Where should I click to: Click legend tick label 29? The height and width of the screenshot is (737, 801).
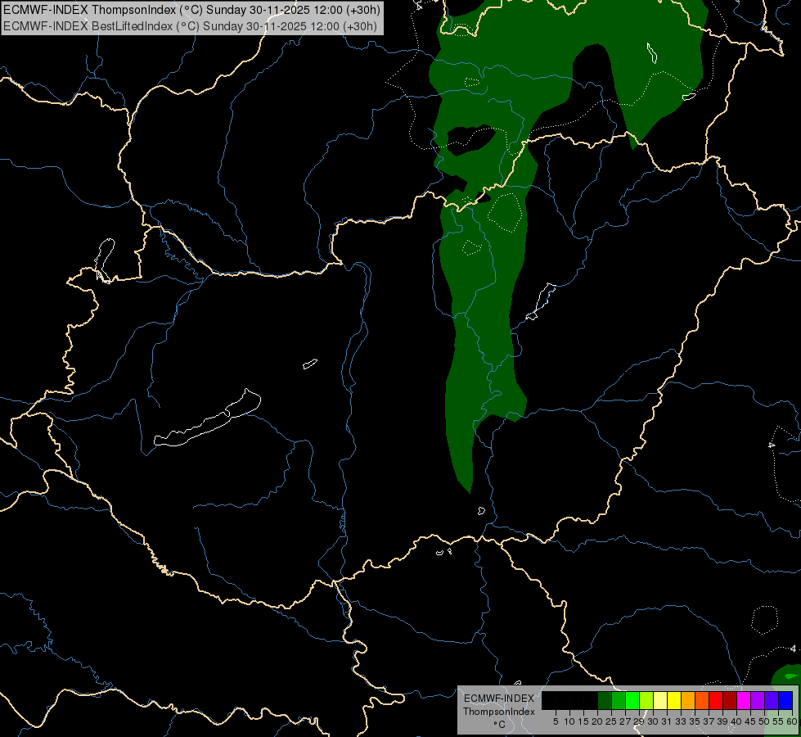(x=640, y=721)
